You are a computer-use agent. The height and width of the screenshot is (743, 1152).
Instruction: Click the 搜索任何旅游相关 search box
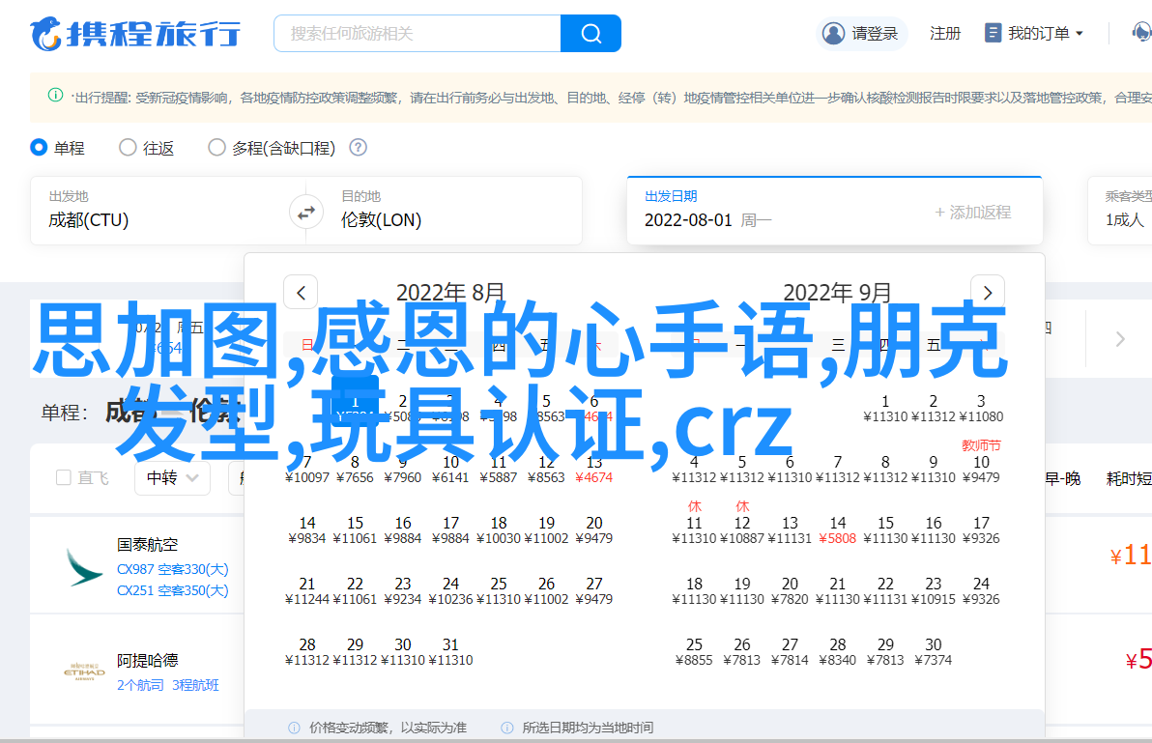click(418, 33)
